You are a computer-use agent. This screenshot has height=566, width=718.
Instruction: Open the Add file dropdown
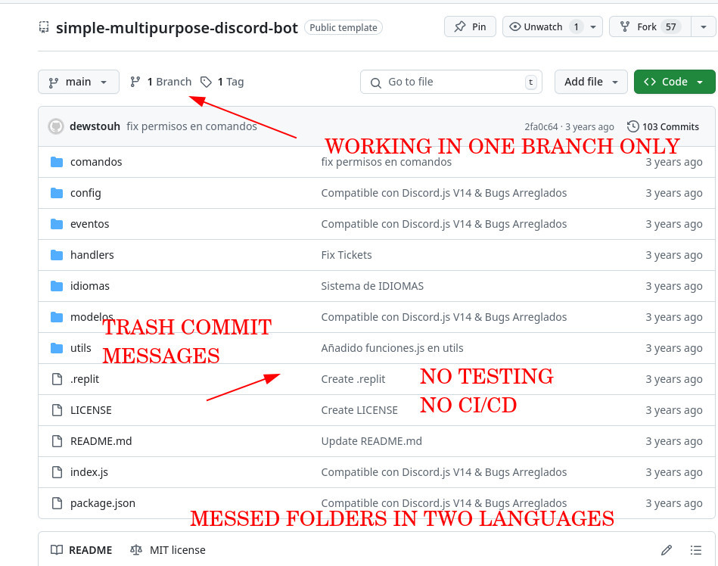(x=591, y=82)
